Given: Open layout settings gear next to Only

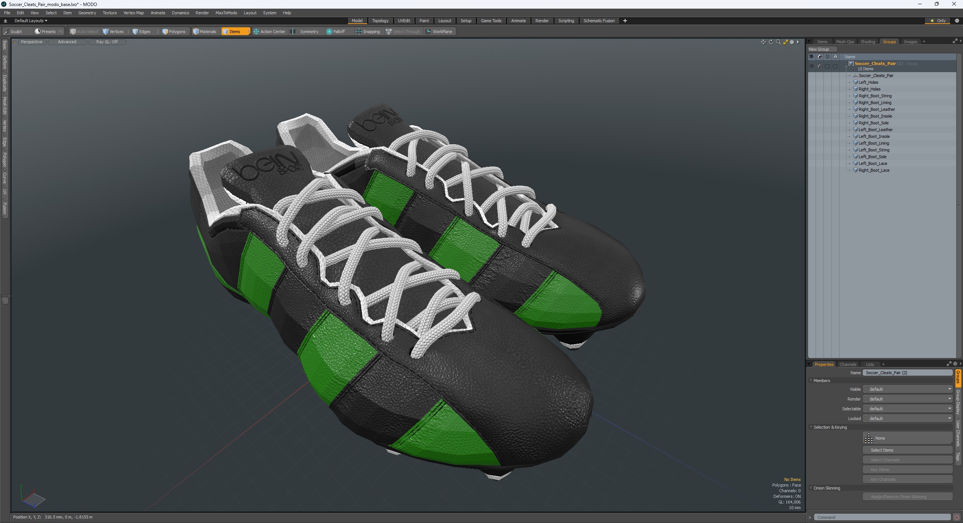Looking at the screenshot, I should click(x=957, y=21).
